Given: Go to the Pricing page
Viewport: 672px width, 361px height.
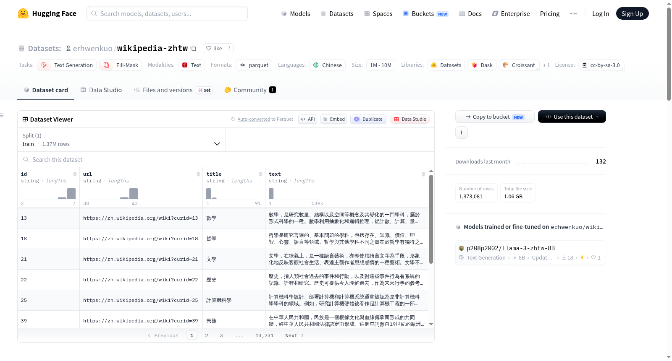Looking at the screenshot, I should (x=550, y=13).
